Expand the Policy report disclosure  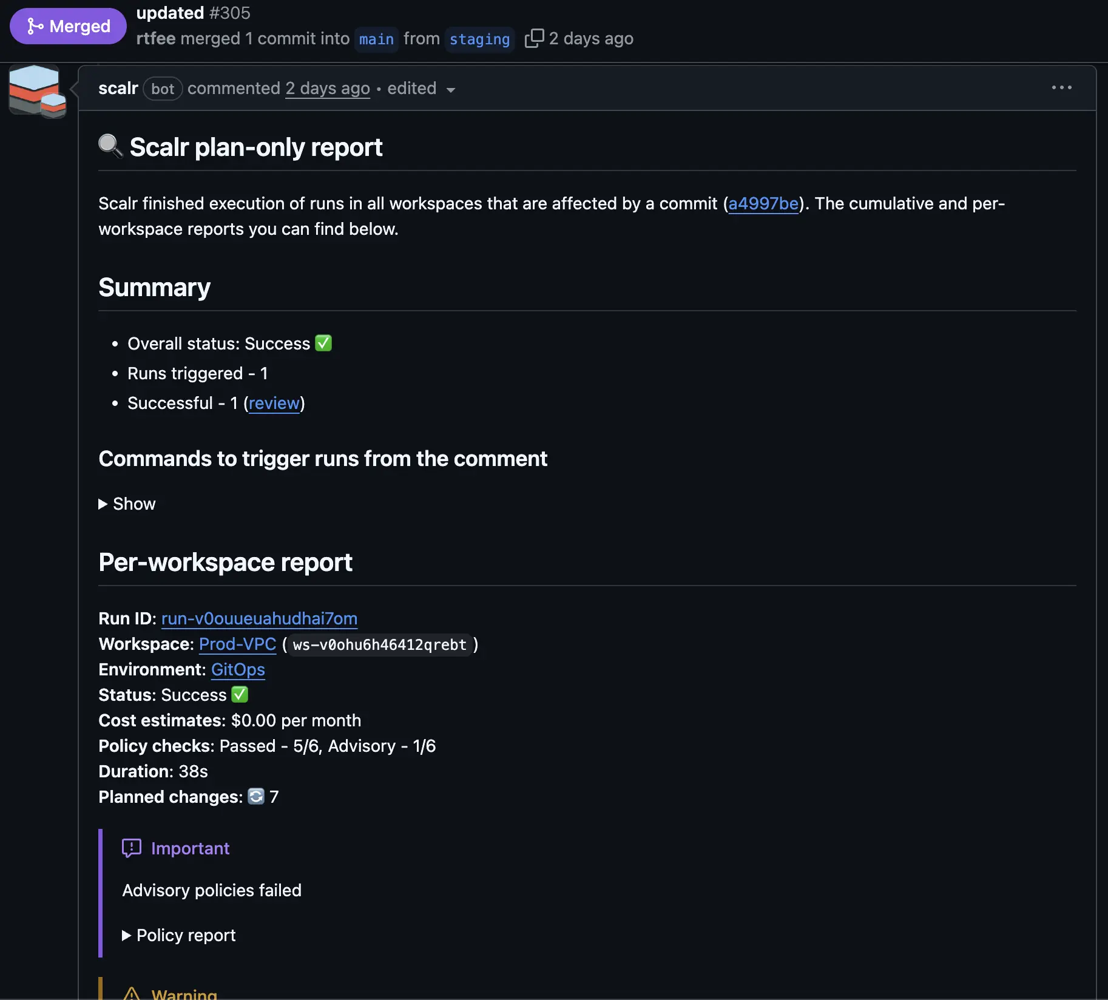pyautogui.click(x=178, y=935)
